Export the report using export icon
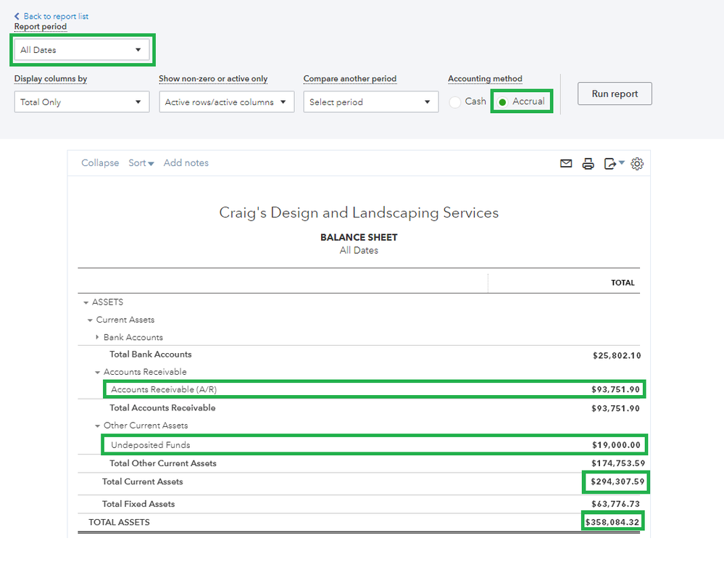The image size is (724, 572). 609,163
